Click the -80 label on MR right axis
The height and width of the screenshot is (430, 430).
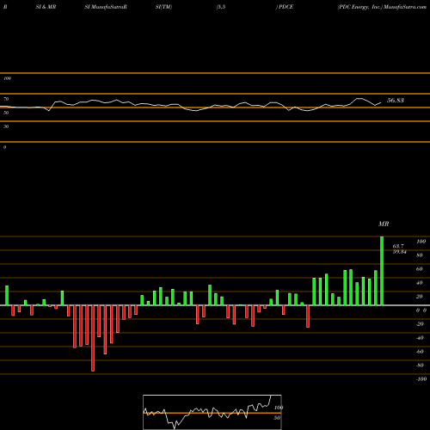pyautogui.click(x=420, y=365)
